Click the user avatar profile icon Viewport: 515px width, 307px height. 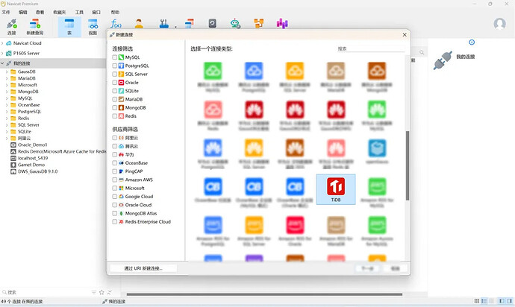[499, 24]
